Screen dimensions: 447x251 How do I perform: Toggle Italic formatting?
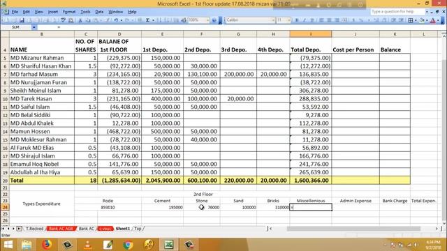pyautogui.click(x=305, y=20)
